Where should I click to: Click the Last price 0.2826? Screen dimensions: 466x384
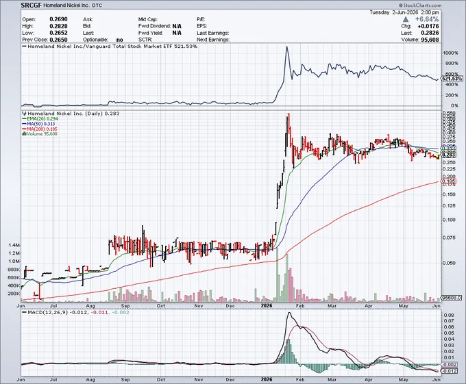(x=430, y=33)
